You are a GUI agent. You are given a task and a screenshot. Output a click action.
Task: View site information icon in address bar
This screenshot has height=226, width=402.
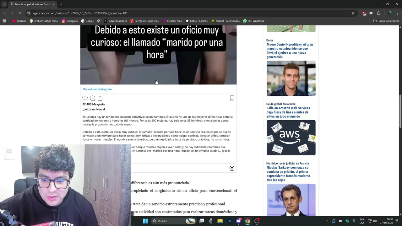click(x=29, y=13)
